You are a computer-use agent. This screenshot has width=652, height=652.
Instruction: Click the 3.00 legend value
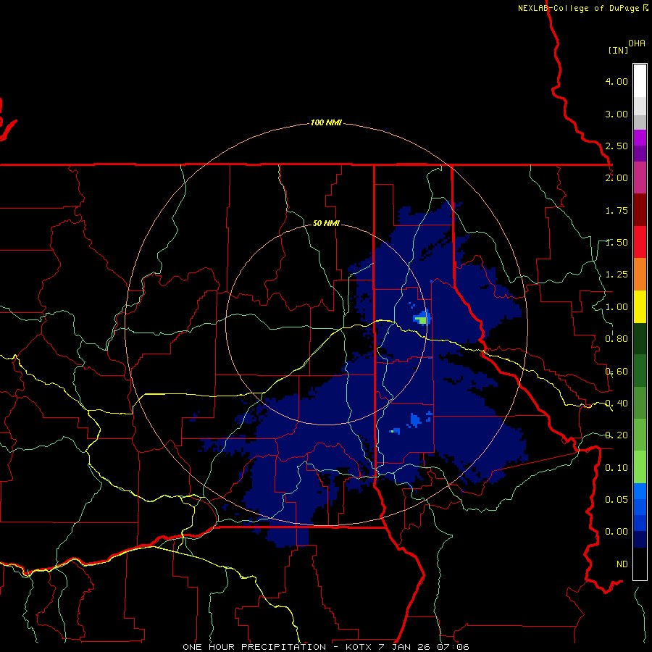617,114
